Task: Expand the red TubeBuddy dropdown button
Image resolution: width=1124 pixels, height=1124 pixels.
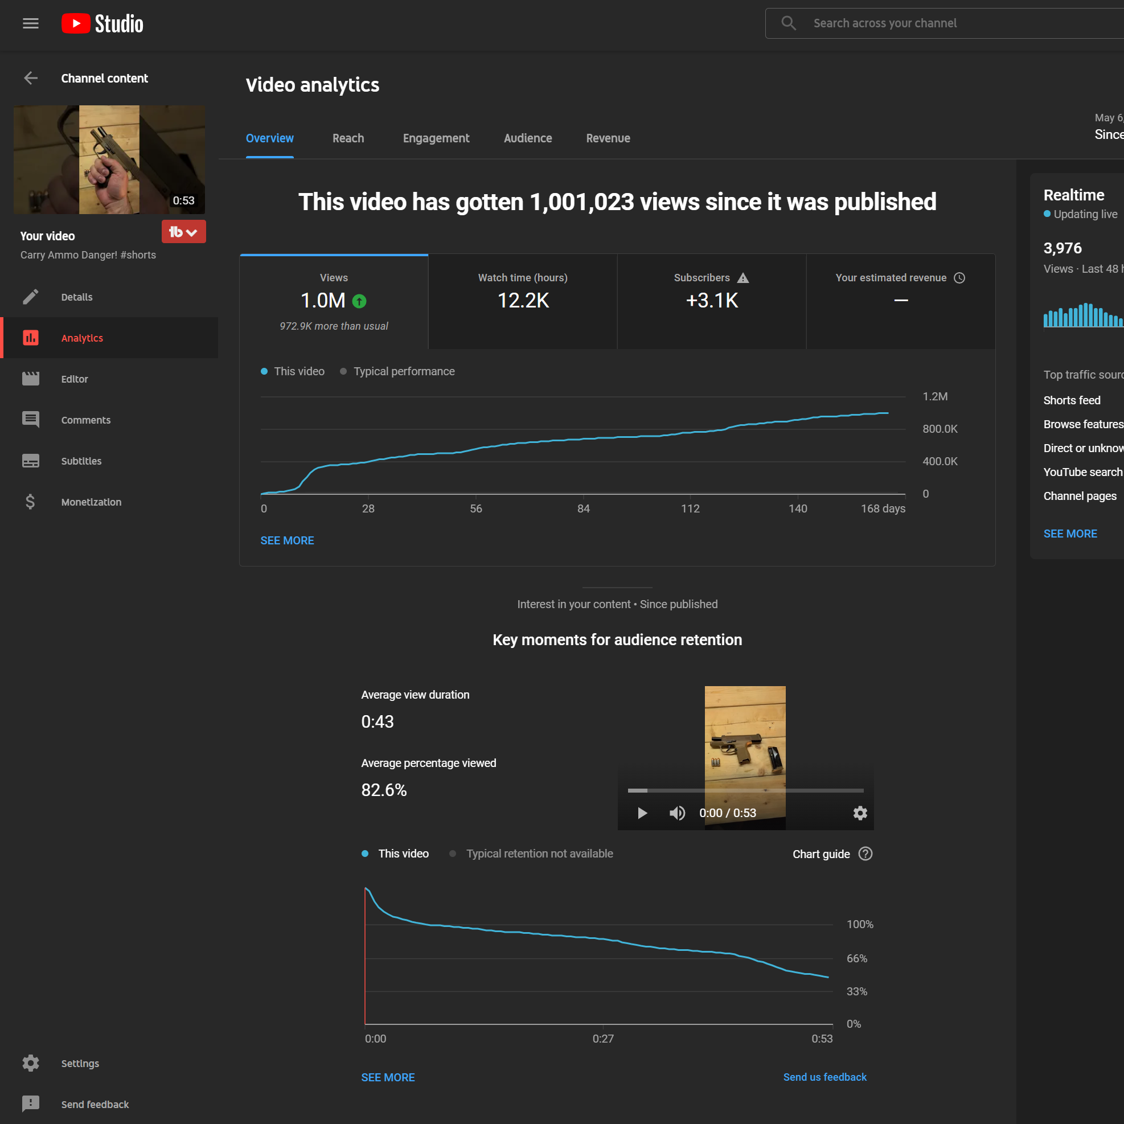Action: click(x=183, y=232)
